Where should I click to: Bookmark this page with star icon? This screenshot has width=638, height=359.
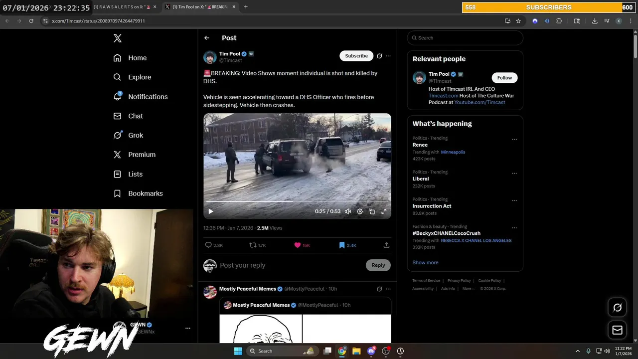click(x=518, y=21)
